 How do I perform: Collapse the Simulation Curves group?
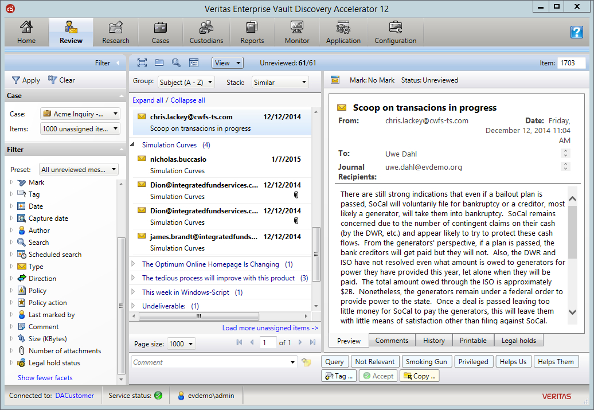coord(132,145)
